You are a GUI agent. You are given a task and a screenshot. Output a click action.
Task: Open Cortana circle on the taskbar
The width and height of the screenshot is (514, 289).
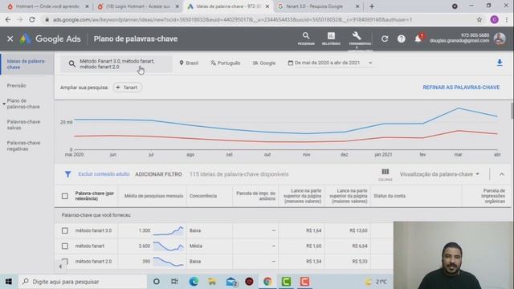click(157, 282)
